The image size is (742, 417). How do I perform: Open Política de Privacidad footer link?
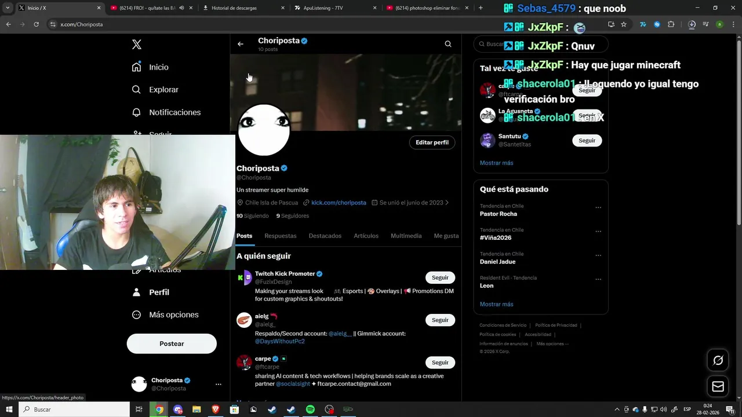coord(556,325)
